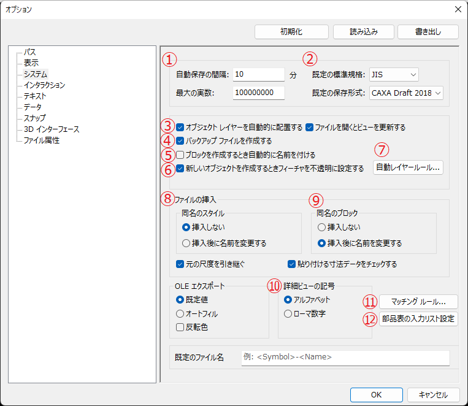Open the データ settings page
The height and width of the screenshot is (406, 468).
pos(33,107)
